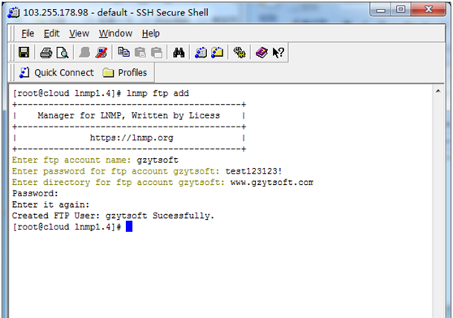The image size is (453, 318).
Task: Click the Paste icon
Action: coord(140,53)
